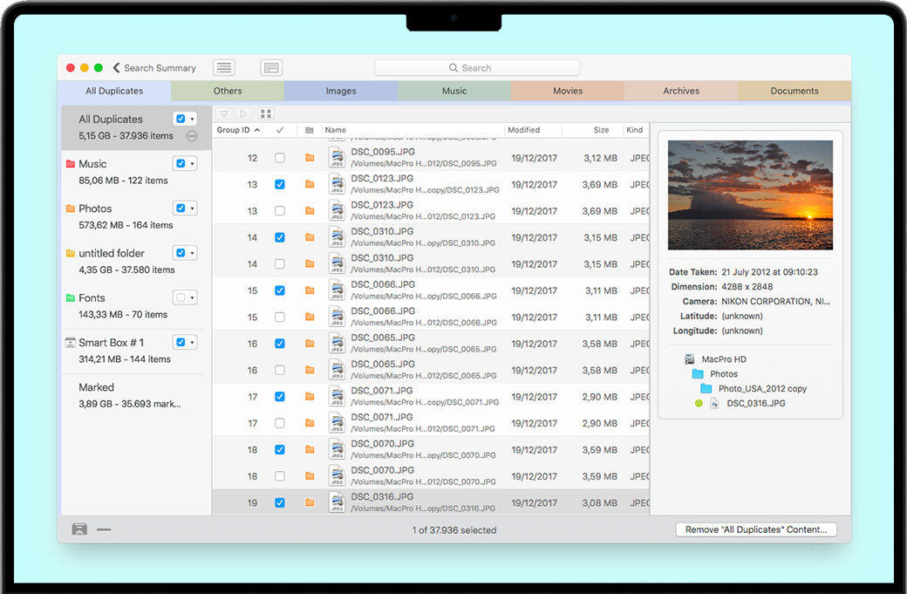Click the sunset photo preview thumbnail
The width and height of the screenshot is (907, 594).
750,195
